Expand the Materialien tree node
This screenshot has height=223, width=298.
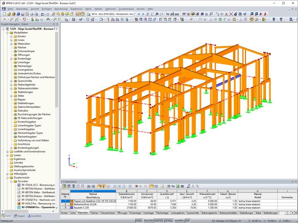tap(12, 44)
